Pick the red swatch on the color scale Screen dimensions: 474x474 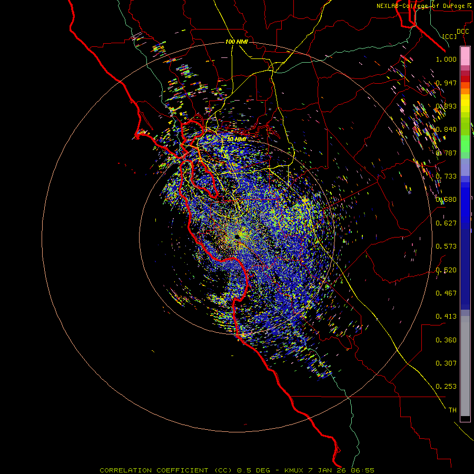465,79
